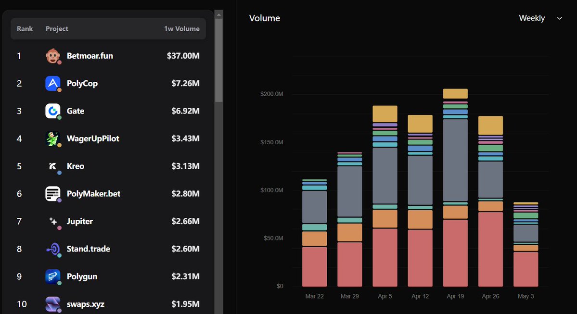Viewport: 577px width, 314px height.
Task: Open the WagerUpPilot project link
Action: click(93, 138)
